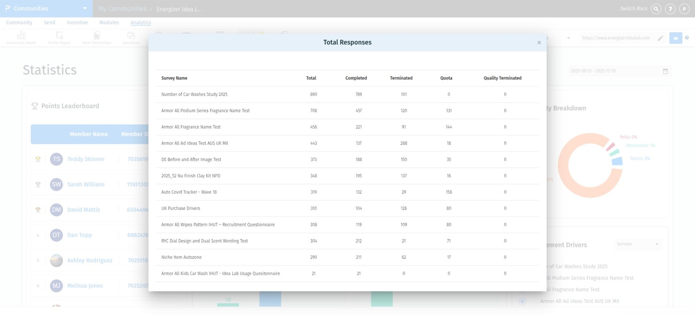This screenshot has height=315, width=695.
Task: Open the Energizer Idea L... breadcrumb
Action: point(179,9)
